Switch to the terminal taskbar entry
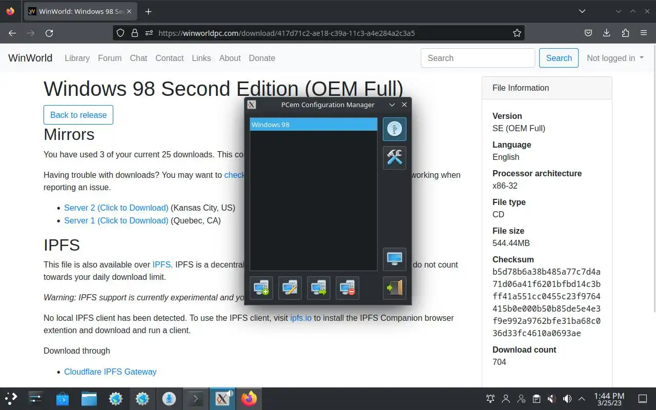This screenshot has height=410, width=656. coord(196,399)
